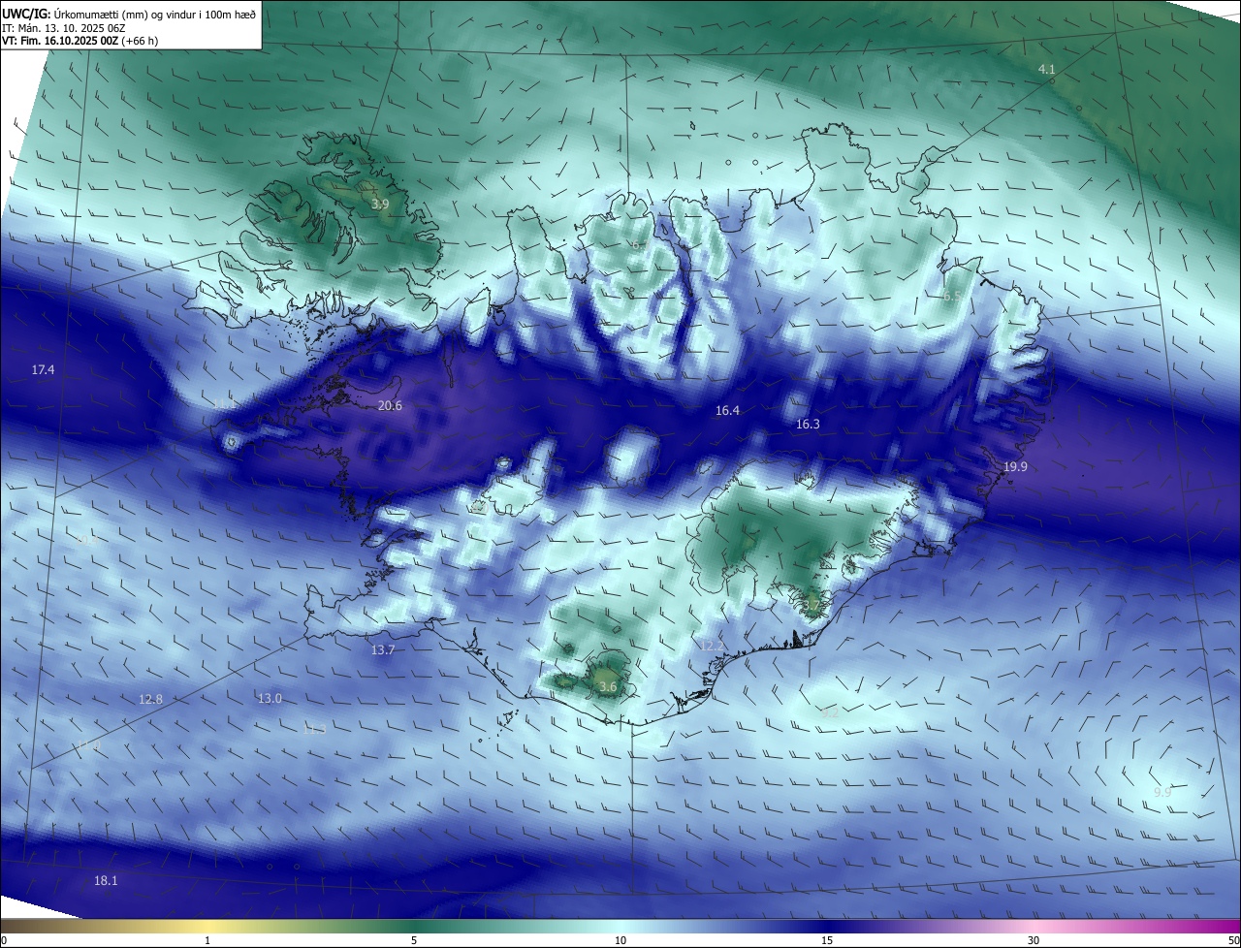This screenshot has height=948, width=1241.
Task: Click the 6.5 value label
Action: pyautogui.click(x=952, y=296)
